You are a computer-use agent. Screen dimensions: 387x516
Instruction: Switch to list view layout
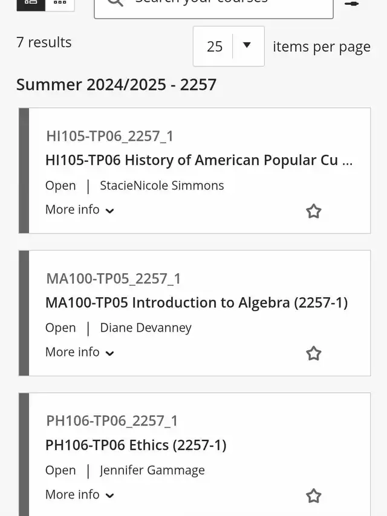tap(31, 4)
